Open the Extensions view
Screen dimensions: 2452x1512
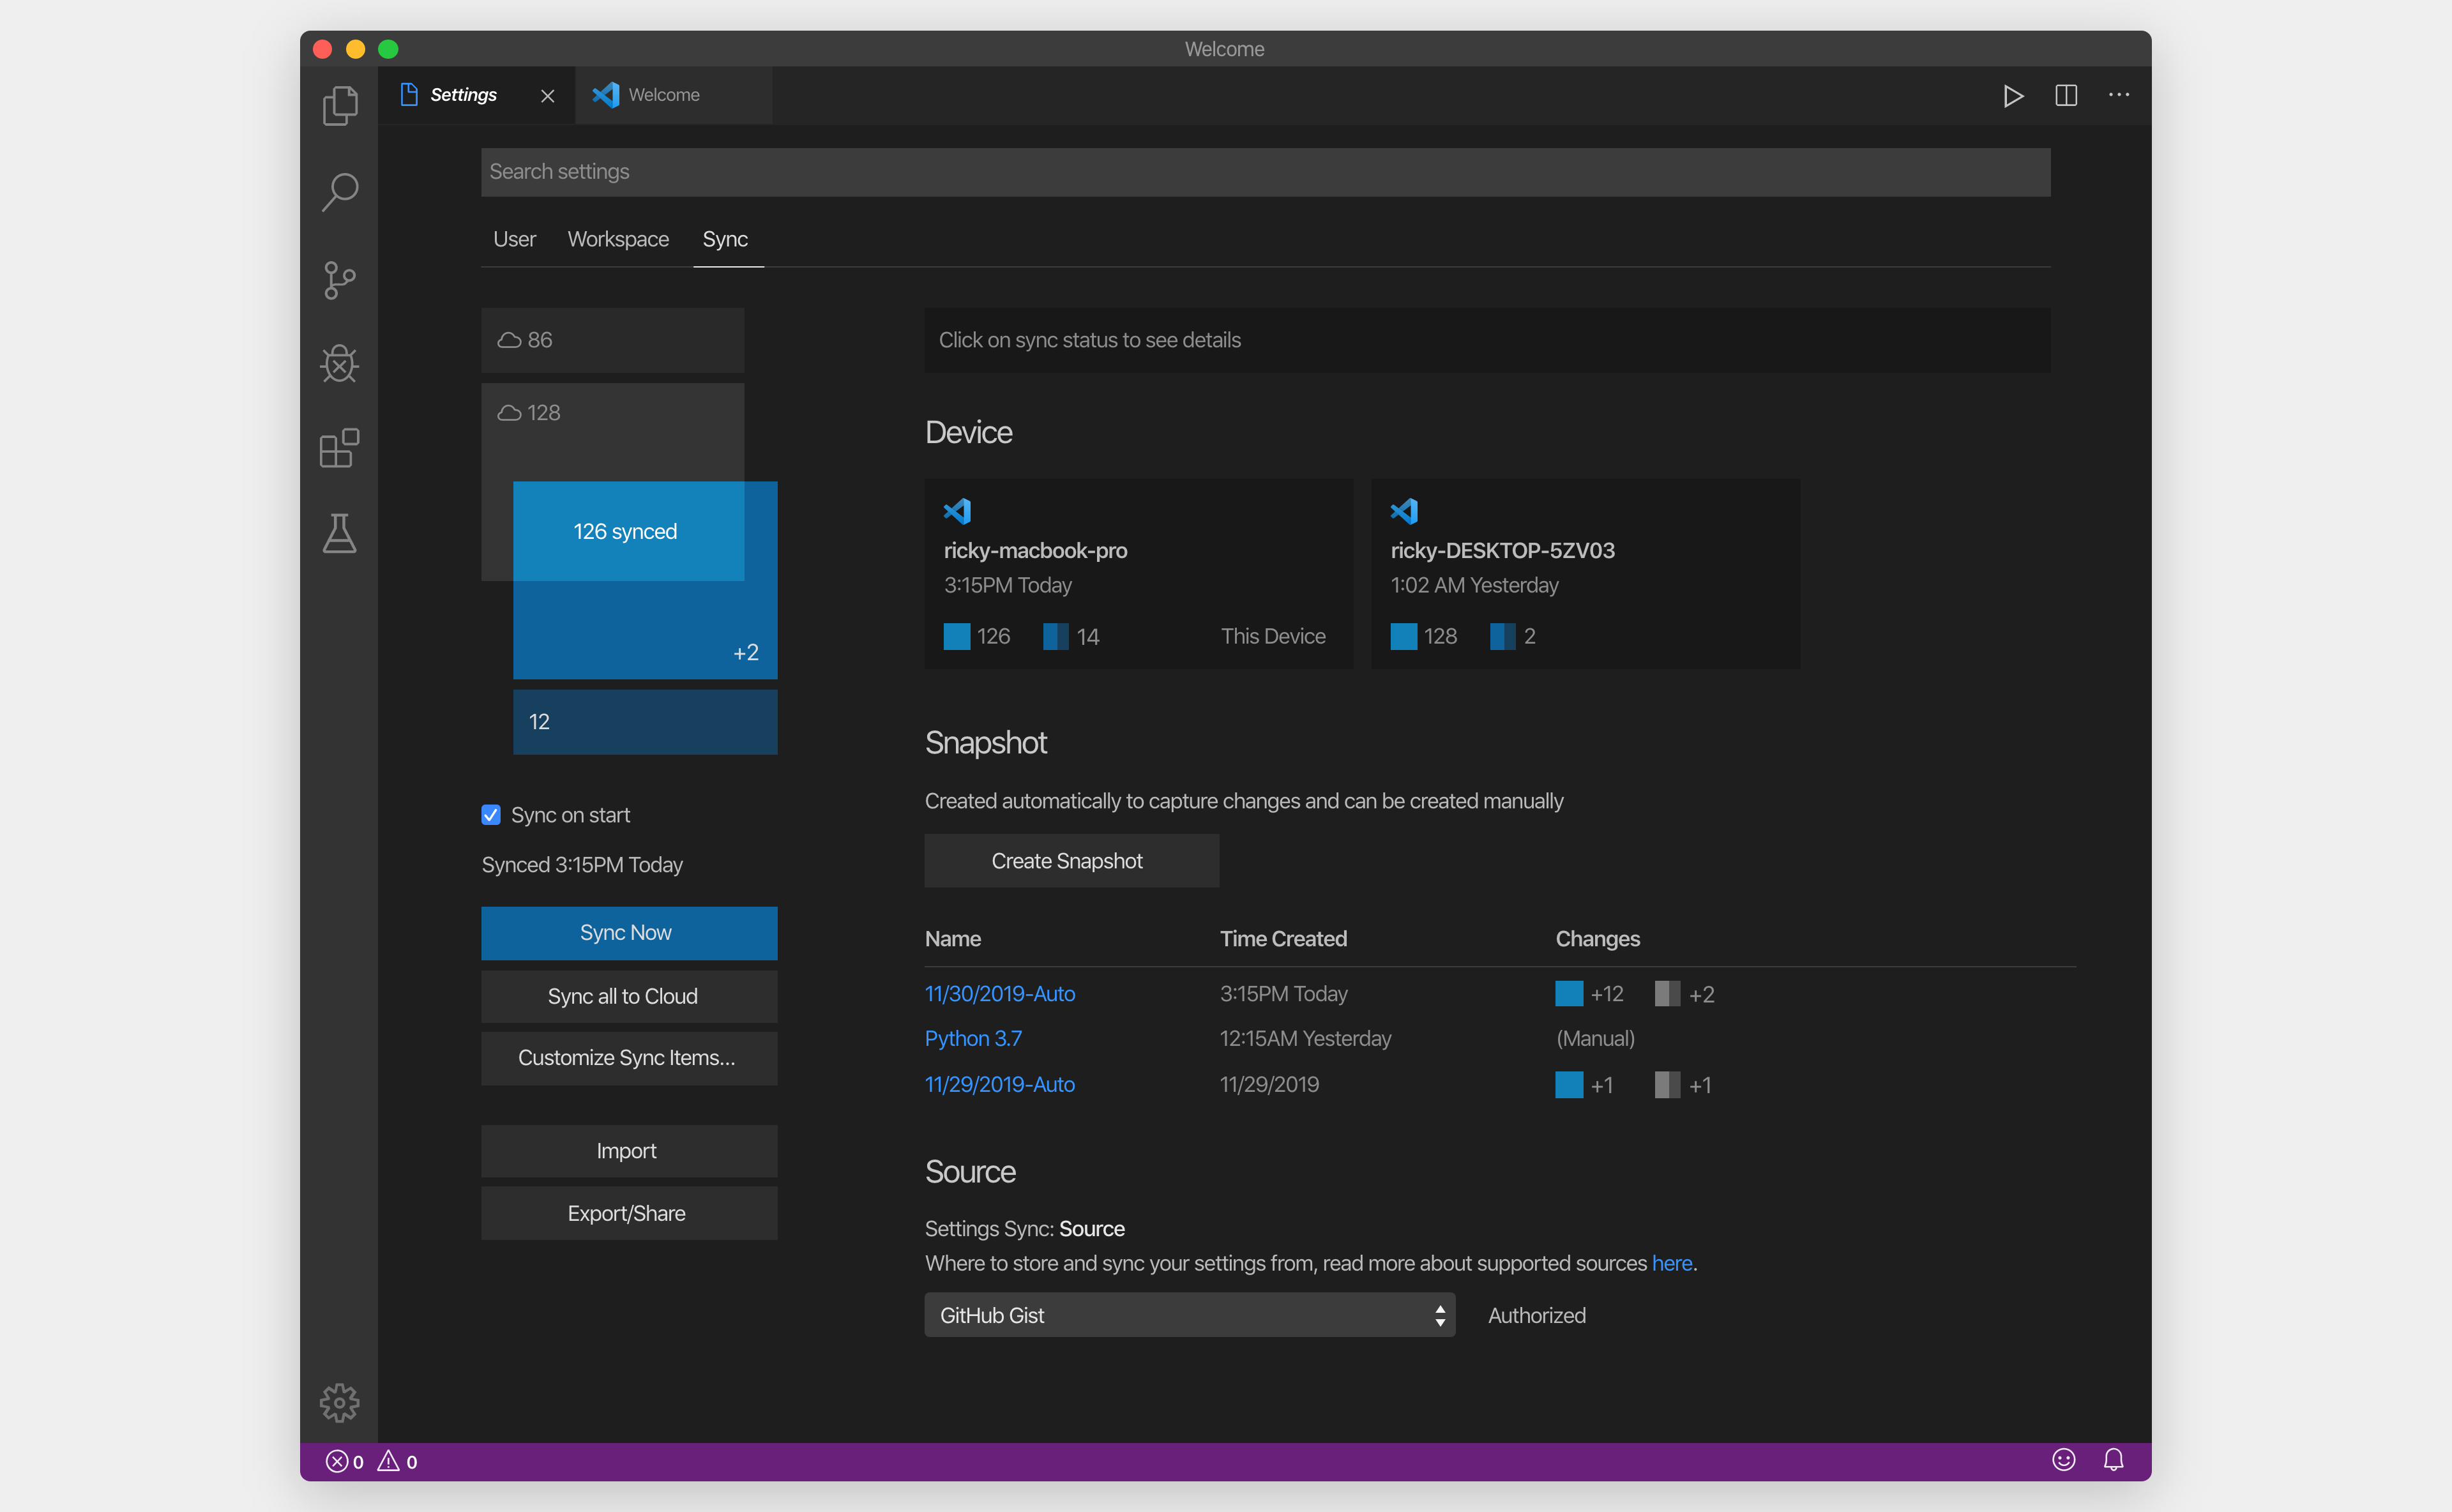340,448
